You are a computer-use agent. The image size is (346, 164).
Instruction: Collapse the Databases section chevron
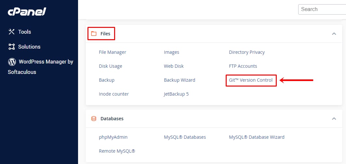[x=334, y=119]
